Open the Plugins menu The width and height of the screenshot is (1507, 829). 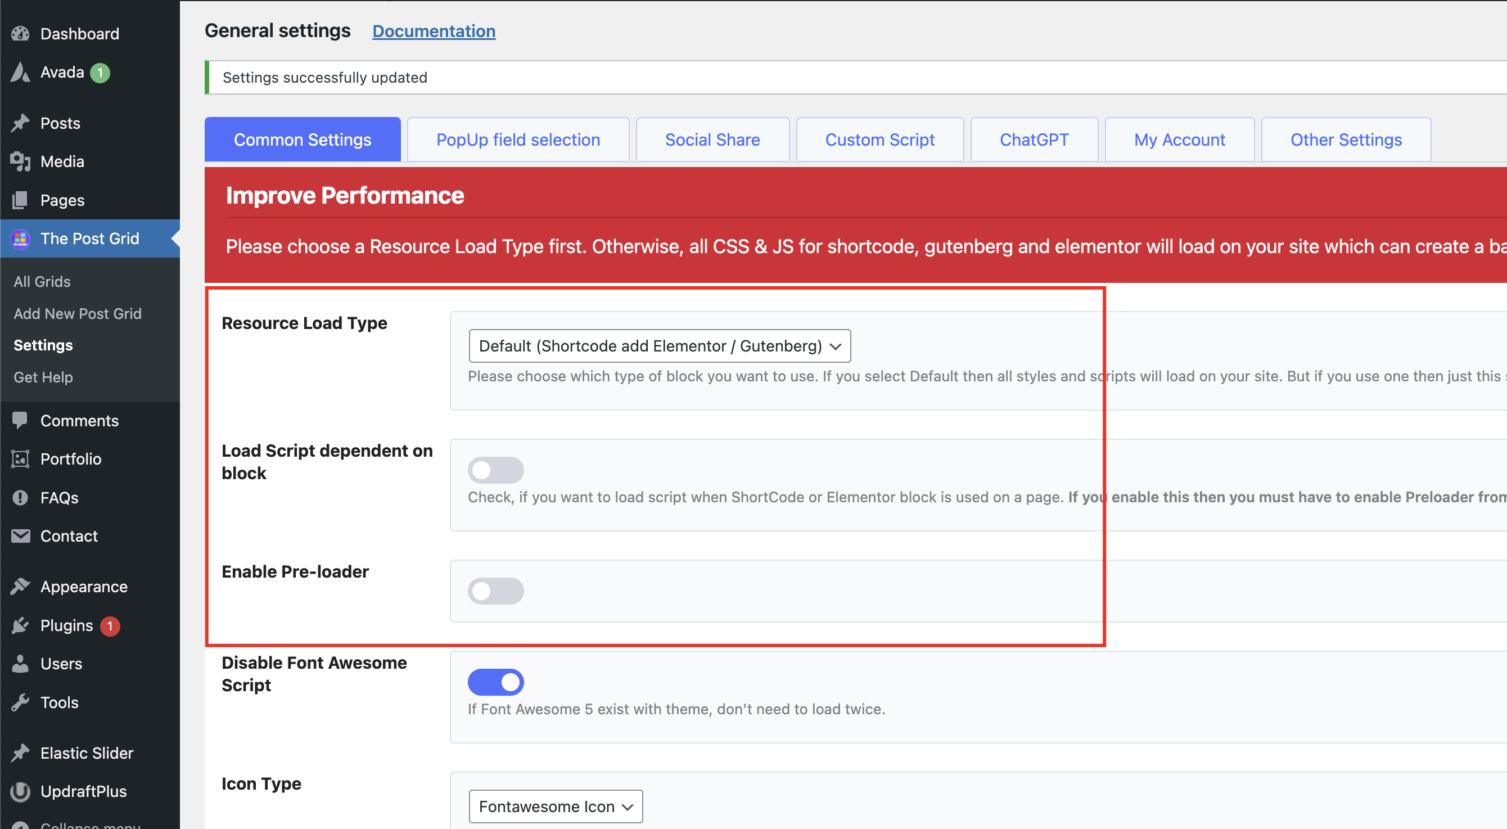click(90, 625)
